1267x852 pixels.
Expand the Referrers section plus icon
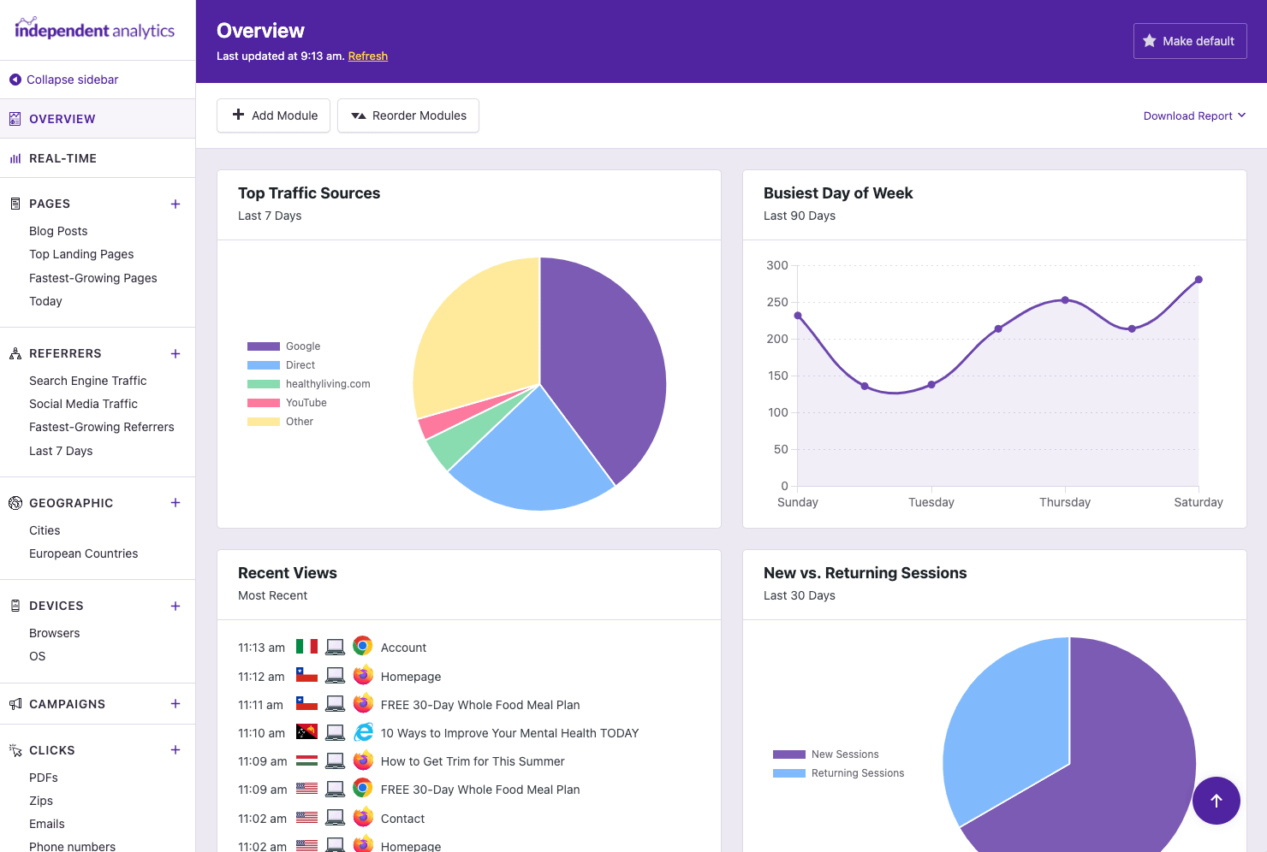point(175,353)
